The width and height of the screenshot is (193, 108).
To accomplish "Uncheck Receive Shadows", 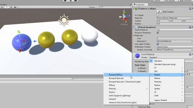I will point(158,33).
